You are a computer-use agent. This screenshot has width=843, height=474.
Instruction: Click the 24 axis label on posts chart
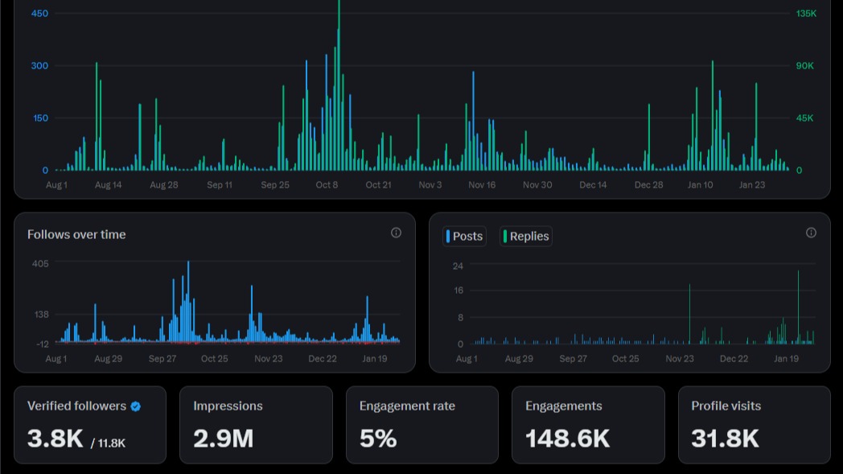pyautogui.click(x=458, y=266)
